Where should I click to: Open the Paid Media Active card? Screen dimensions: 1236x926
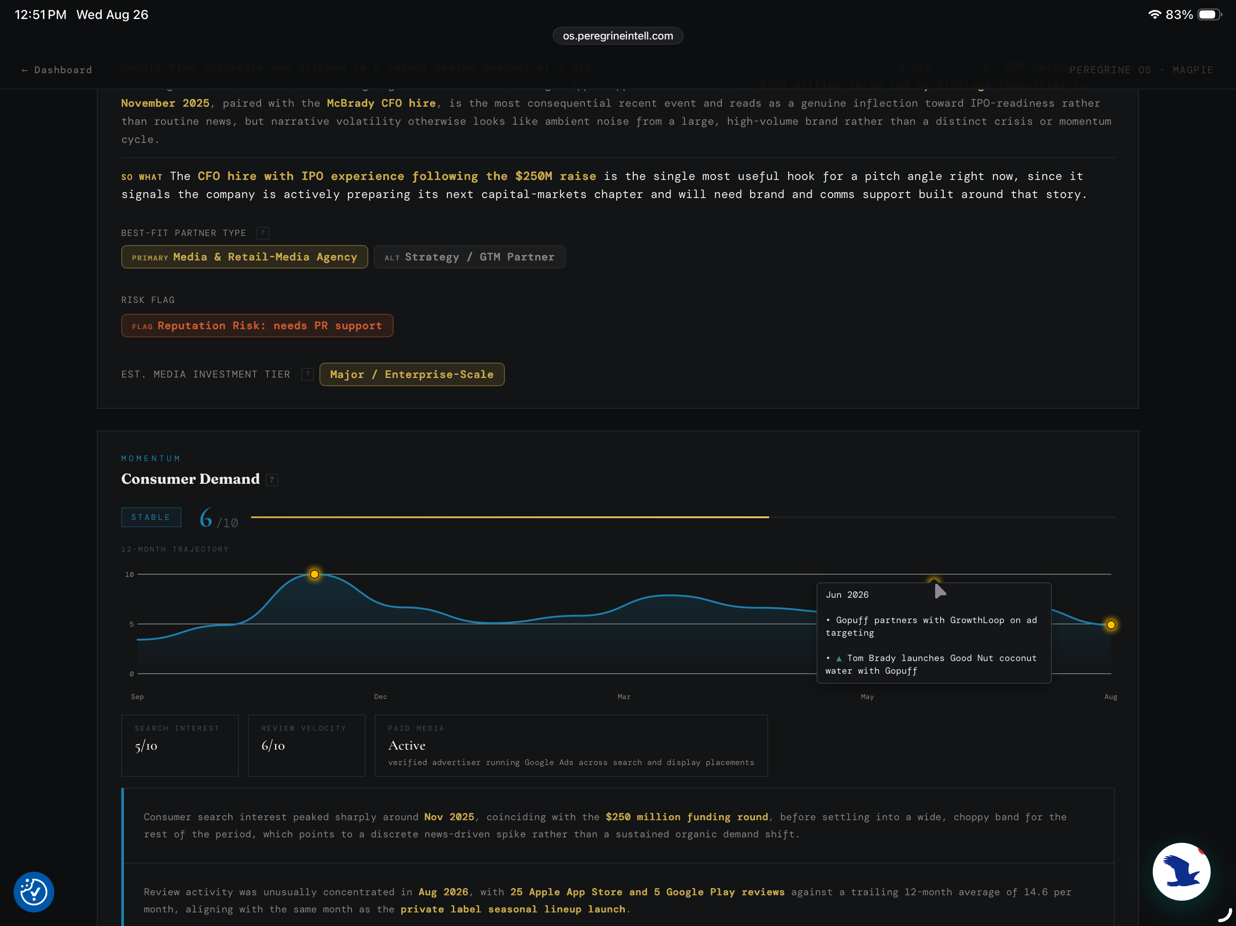tap(571, 746)
